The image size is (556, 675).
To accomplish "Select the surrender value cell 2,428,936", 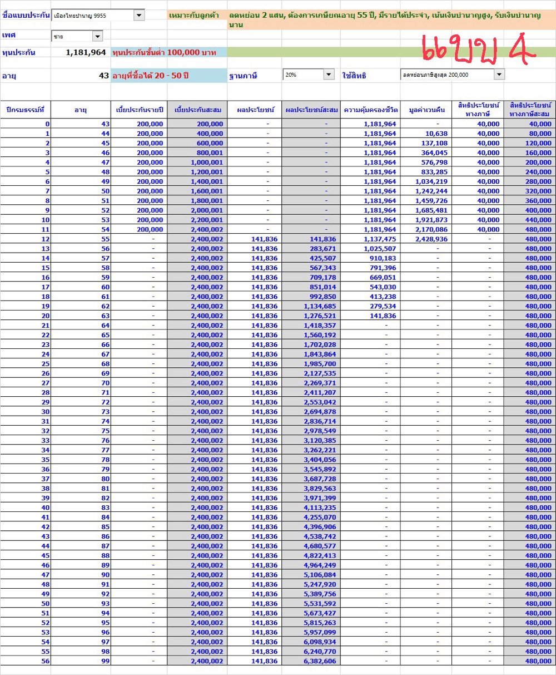I will (425, 239).
